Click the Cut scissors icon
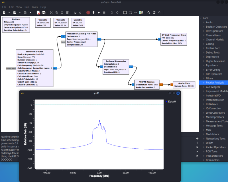 (51, 13)
